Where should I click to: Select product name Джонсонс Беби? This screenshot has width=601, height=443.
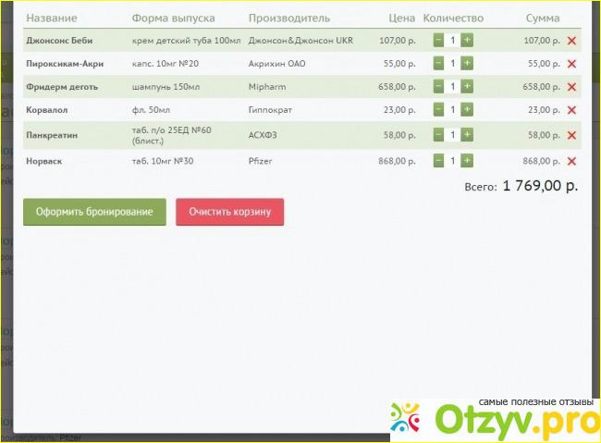(x=59, y=41)
